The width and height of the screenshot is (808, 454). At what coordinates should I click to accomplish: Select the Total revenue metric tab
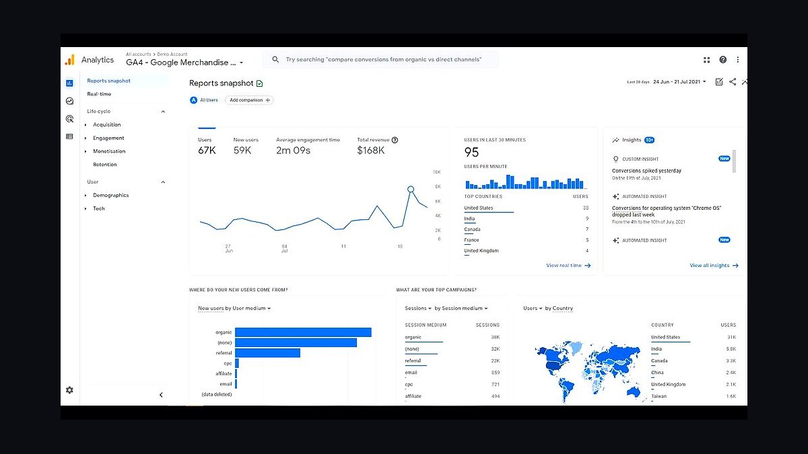point(377,146)
